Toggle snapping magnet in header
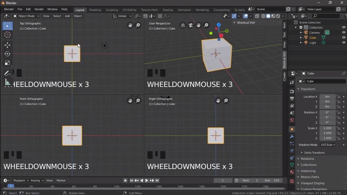Screen dimensions: 347x195 click(146, 16)
